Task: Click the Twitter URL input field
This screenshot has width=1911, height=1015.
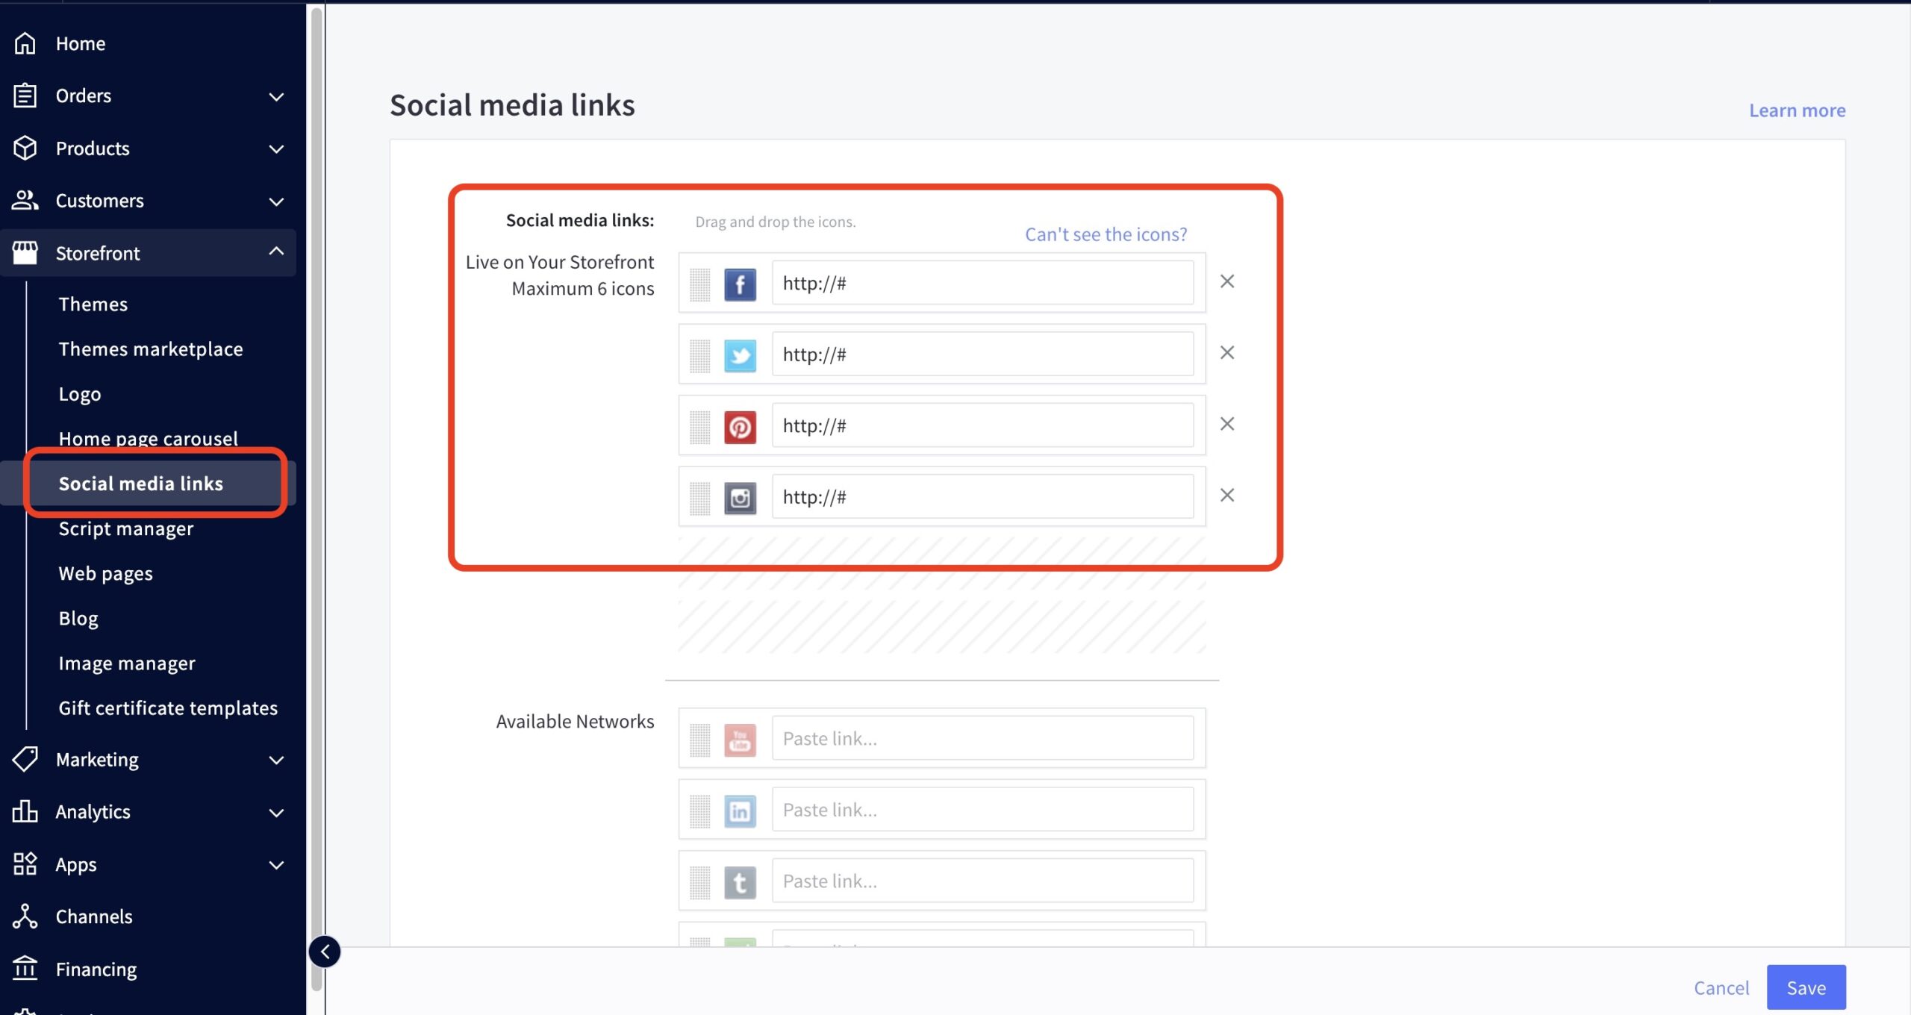Action: coord(982,355)
